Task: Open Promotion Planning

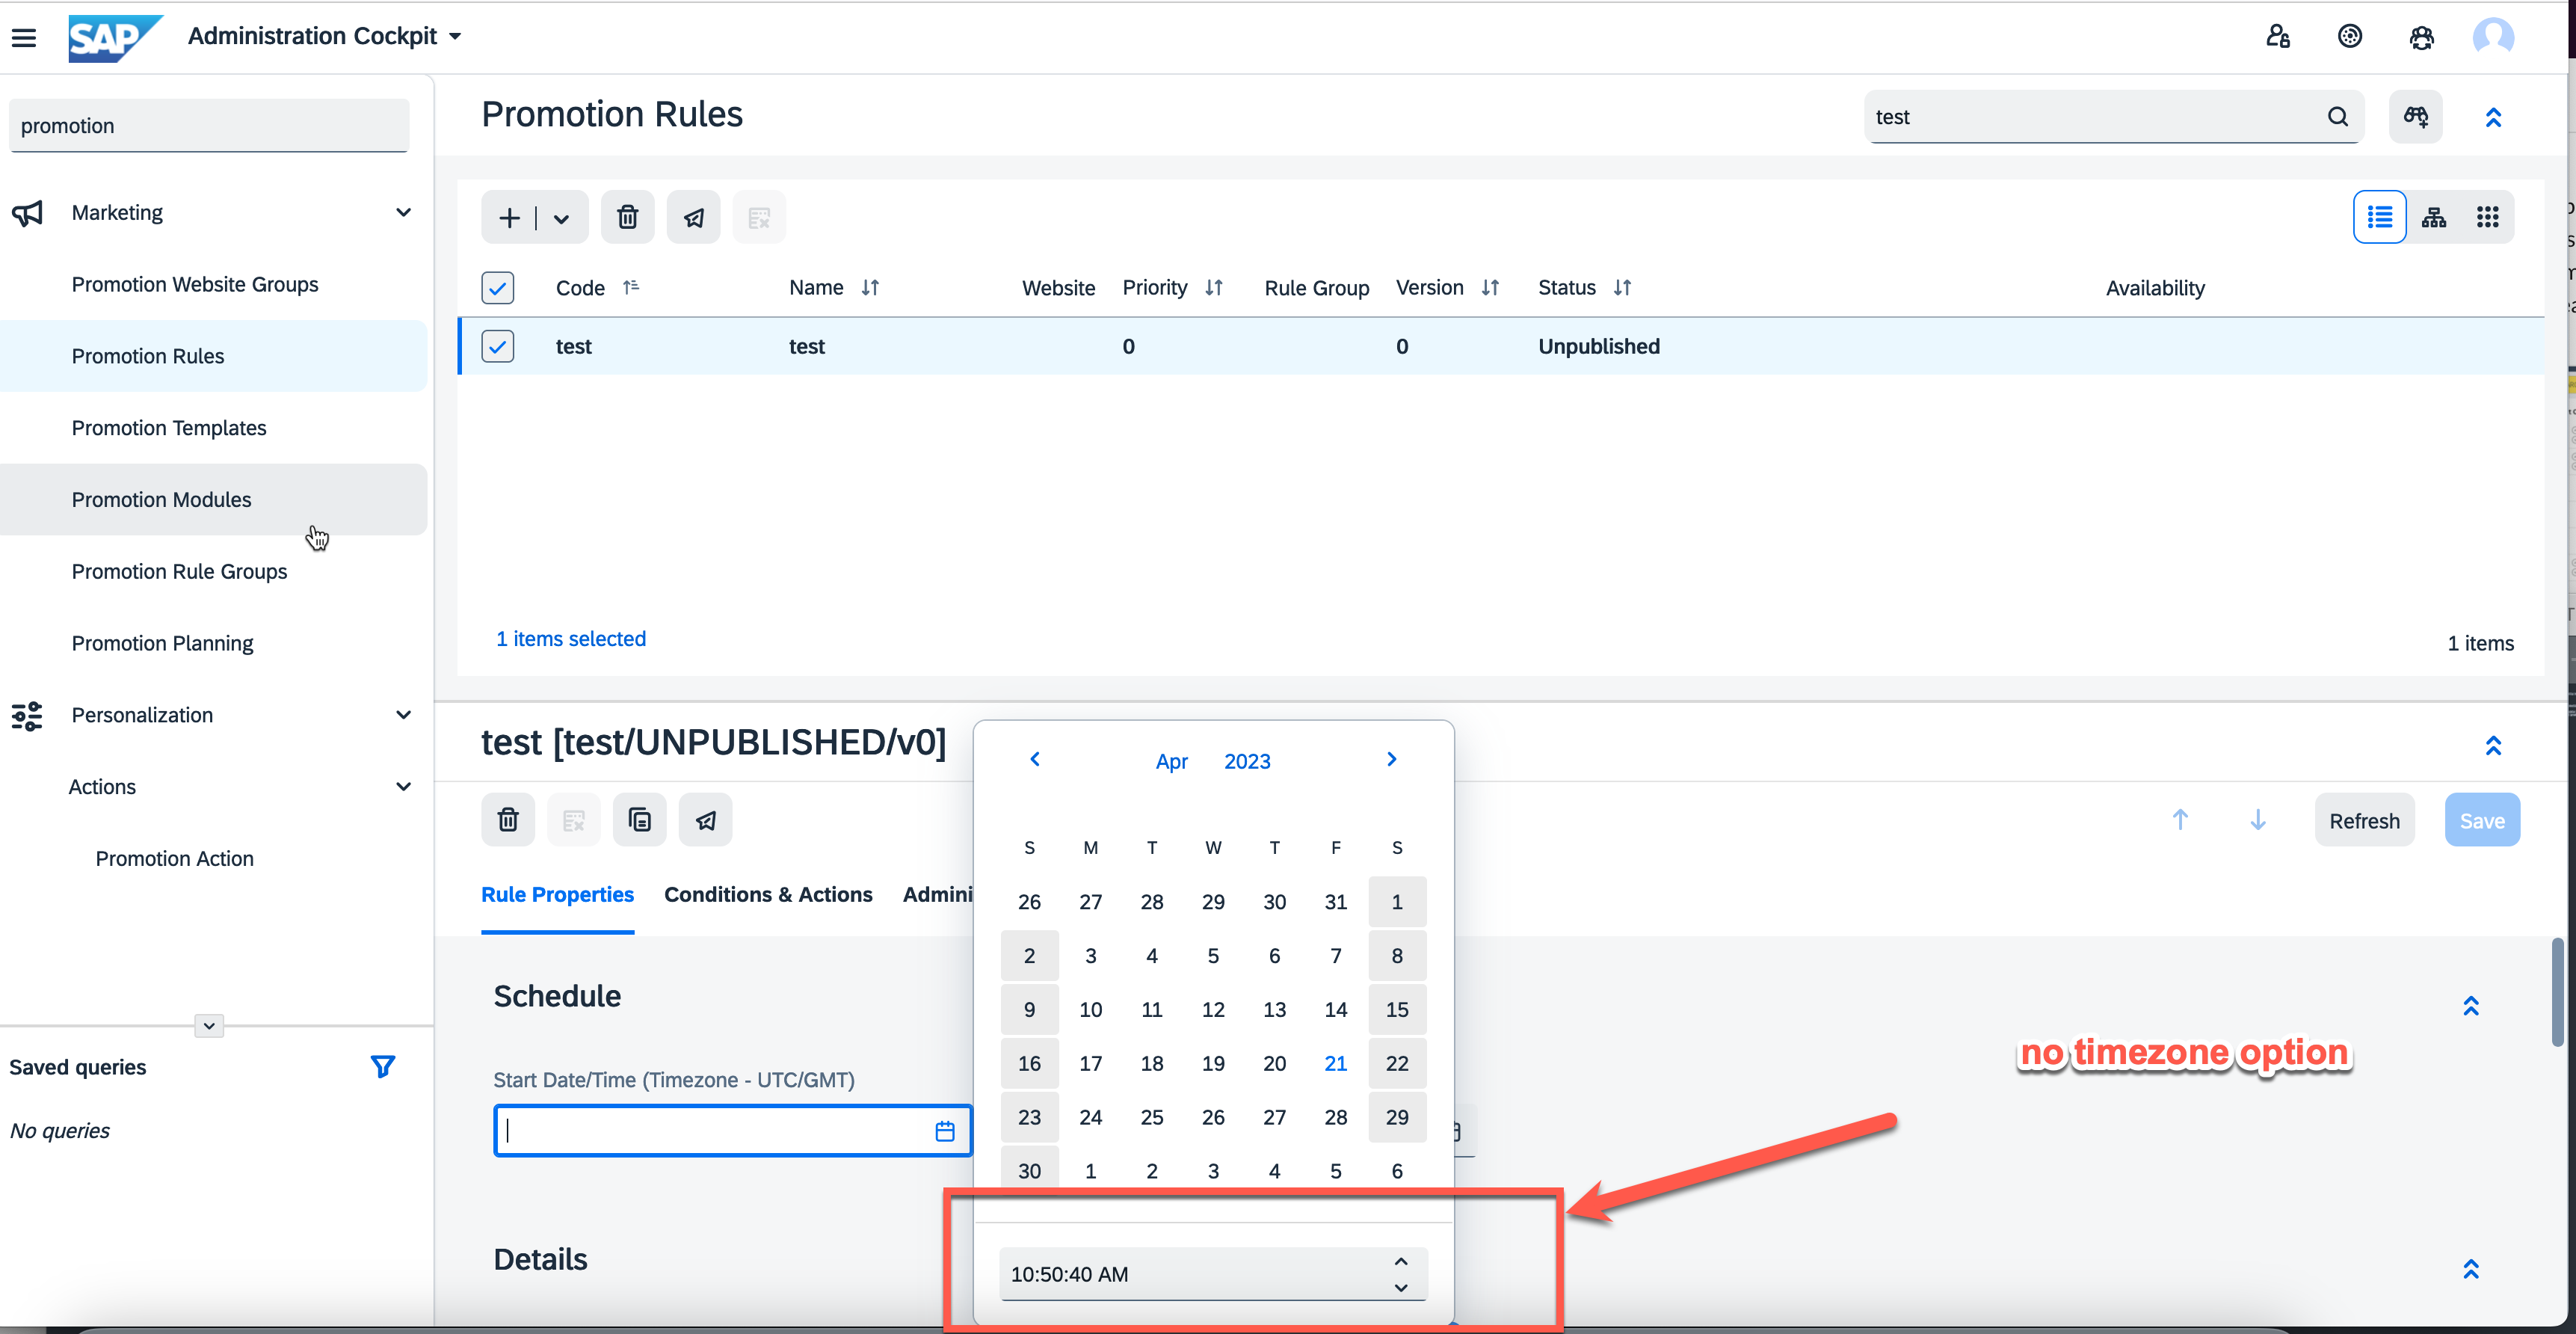Action: tap(162, 644)
